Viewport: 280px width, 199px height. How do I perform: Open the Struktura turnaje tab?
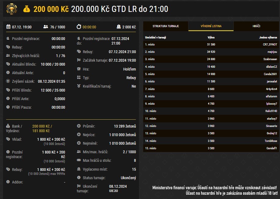[x=166, y=26]
